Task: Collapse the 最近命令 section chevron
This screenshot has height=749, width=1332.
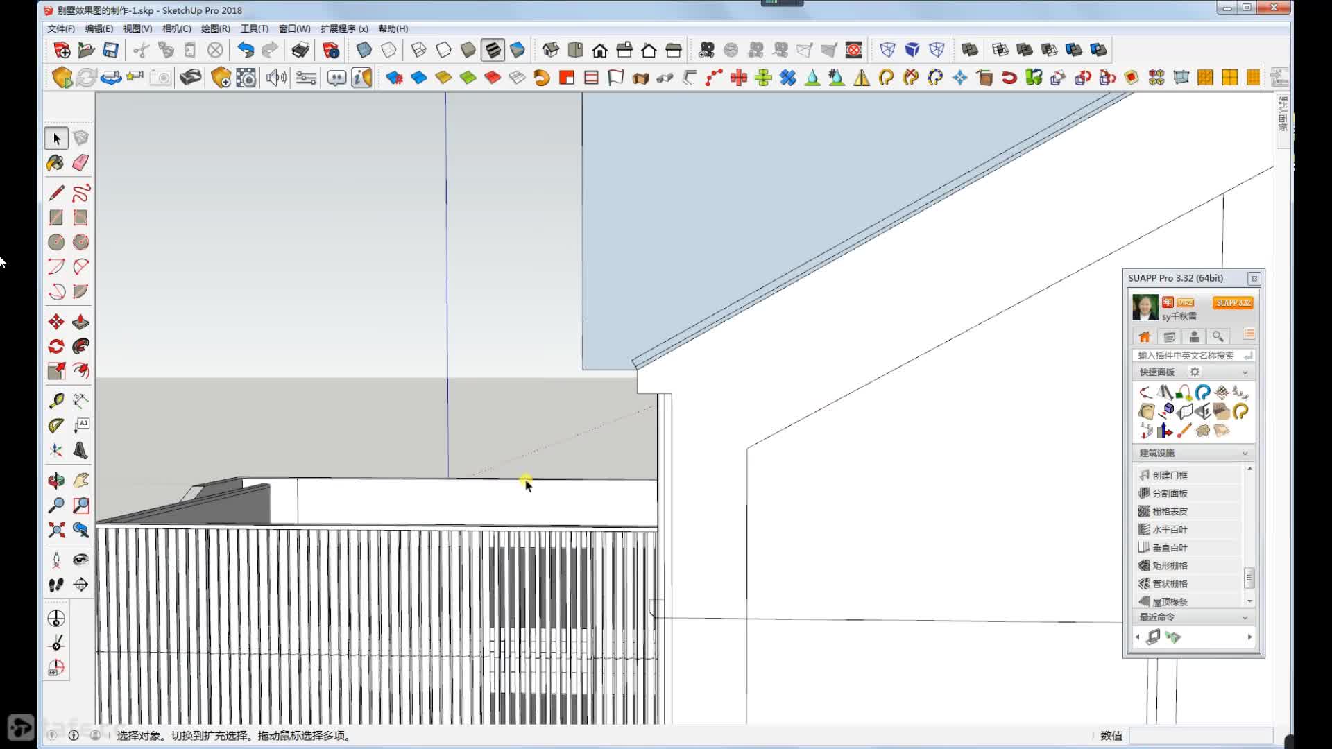Action: coord(1245,617)
